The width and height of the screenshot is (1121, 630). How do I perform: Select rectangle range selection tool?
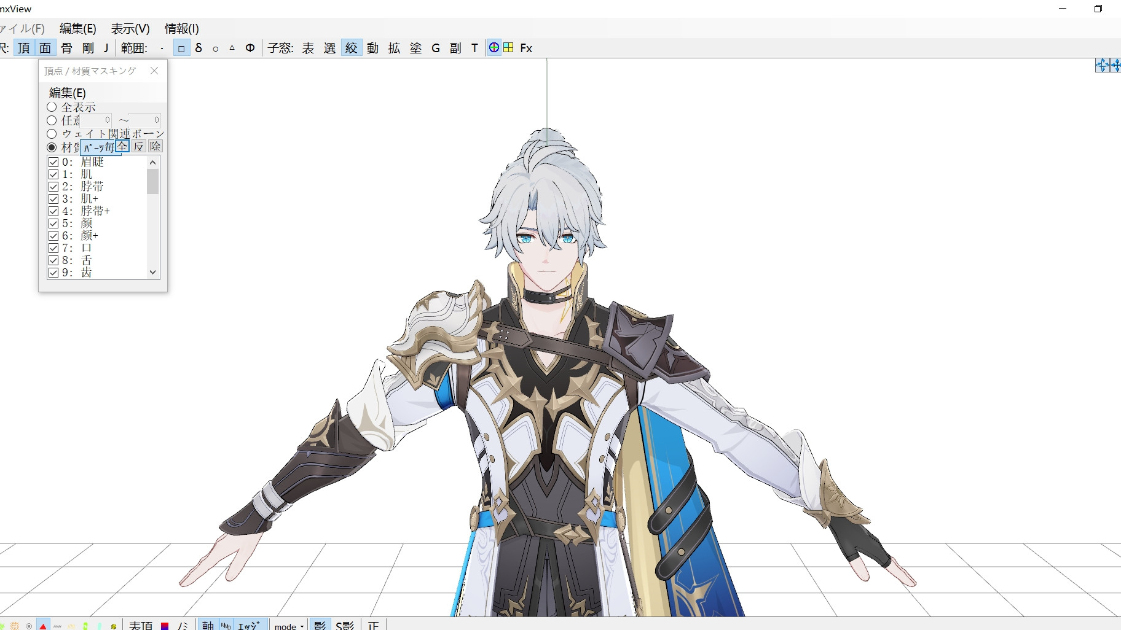tap(181, 48)
